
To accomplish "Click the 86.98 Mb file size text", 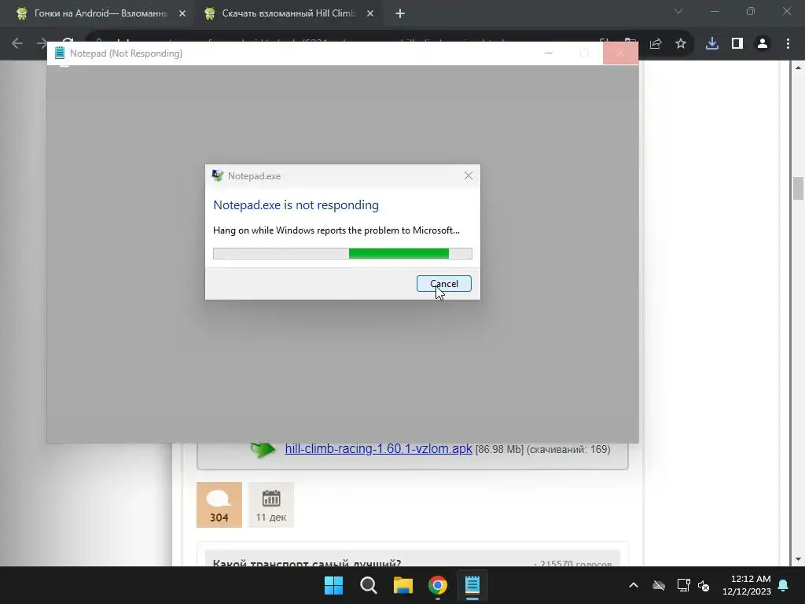I will [499, 449].
